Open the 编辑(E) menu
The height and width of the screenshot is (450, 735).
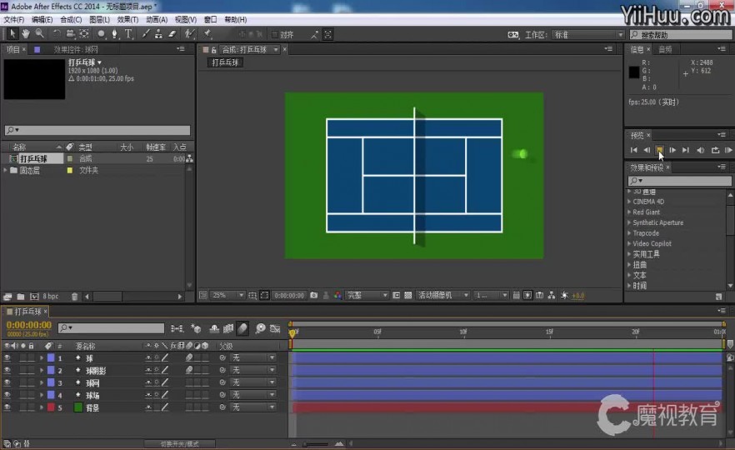42,19
